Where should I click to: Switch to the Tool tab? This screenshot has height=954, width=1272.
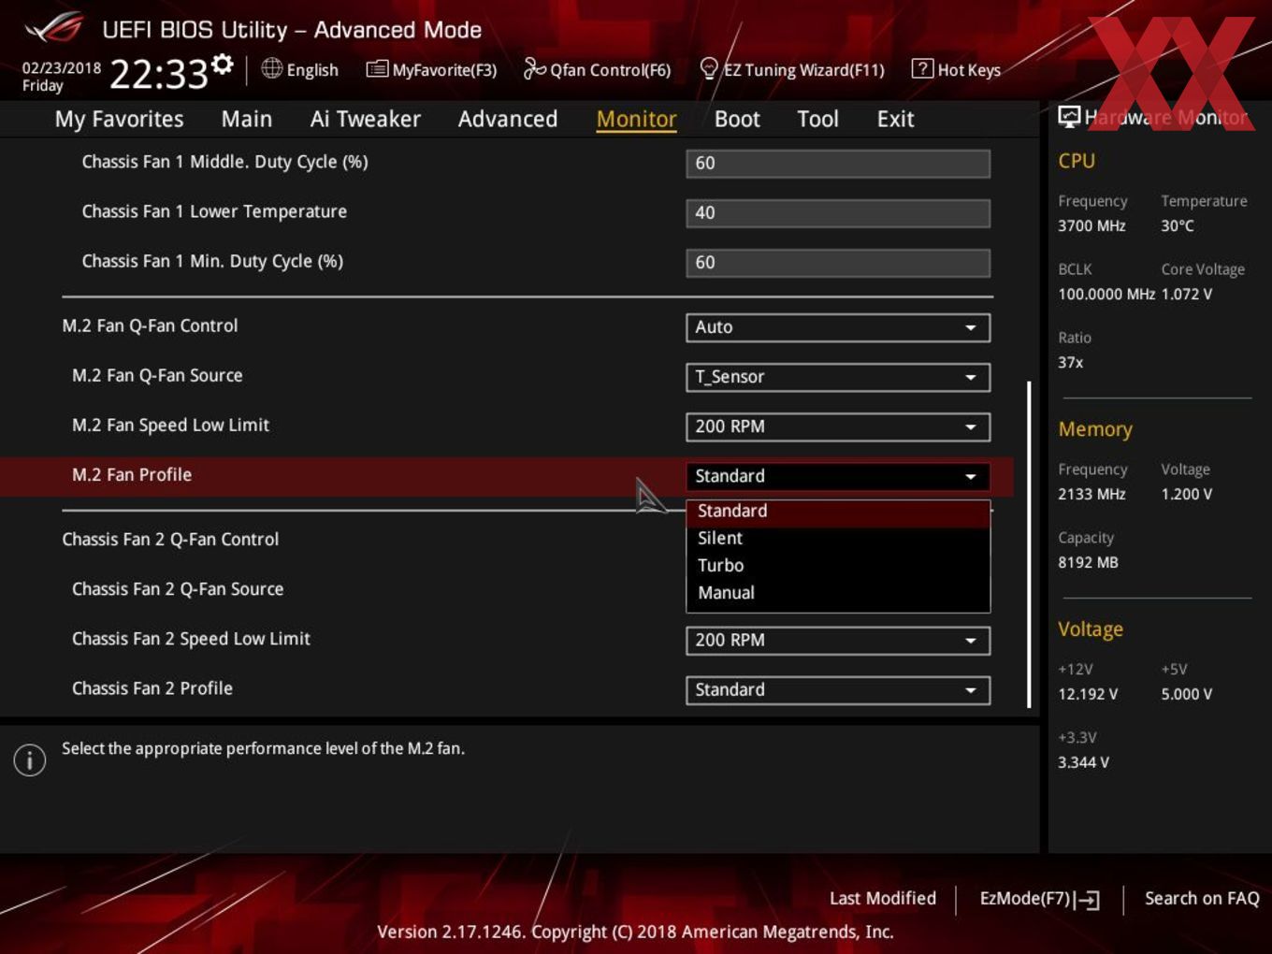click(x=817, y=119)
